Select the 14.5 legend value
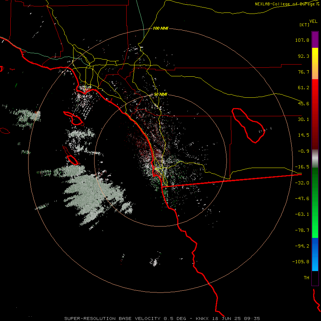The width and height of the screenshot is (321, 321). pos(304,135)
